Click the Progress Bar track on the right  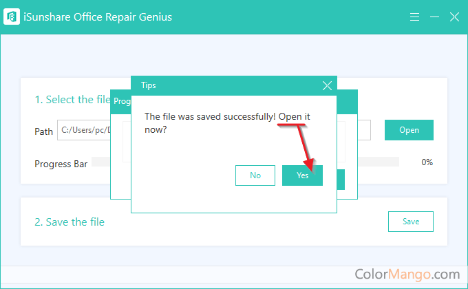coord(379,162)
